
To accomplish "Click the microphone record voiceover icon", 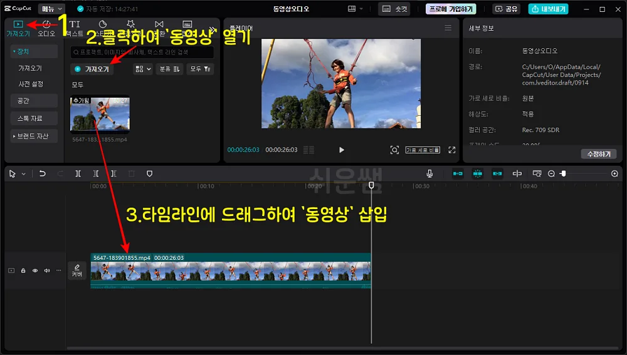I will [429, 173].
